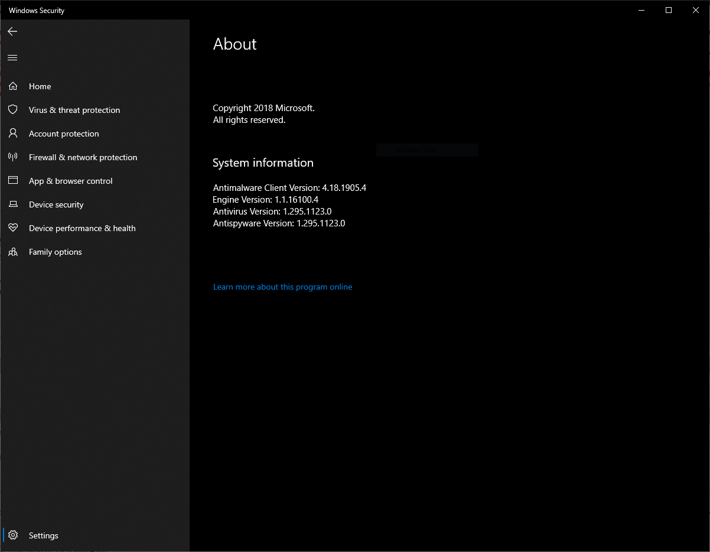This screenshot has height=552, width=710.
Task: Select the Antivirus Version 1.295.1123.0 text
Action: (272, 212)
